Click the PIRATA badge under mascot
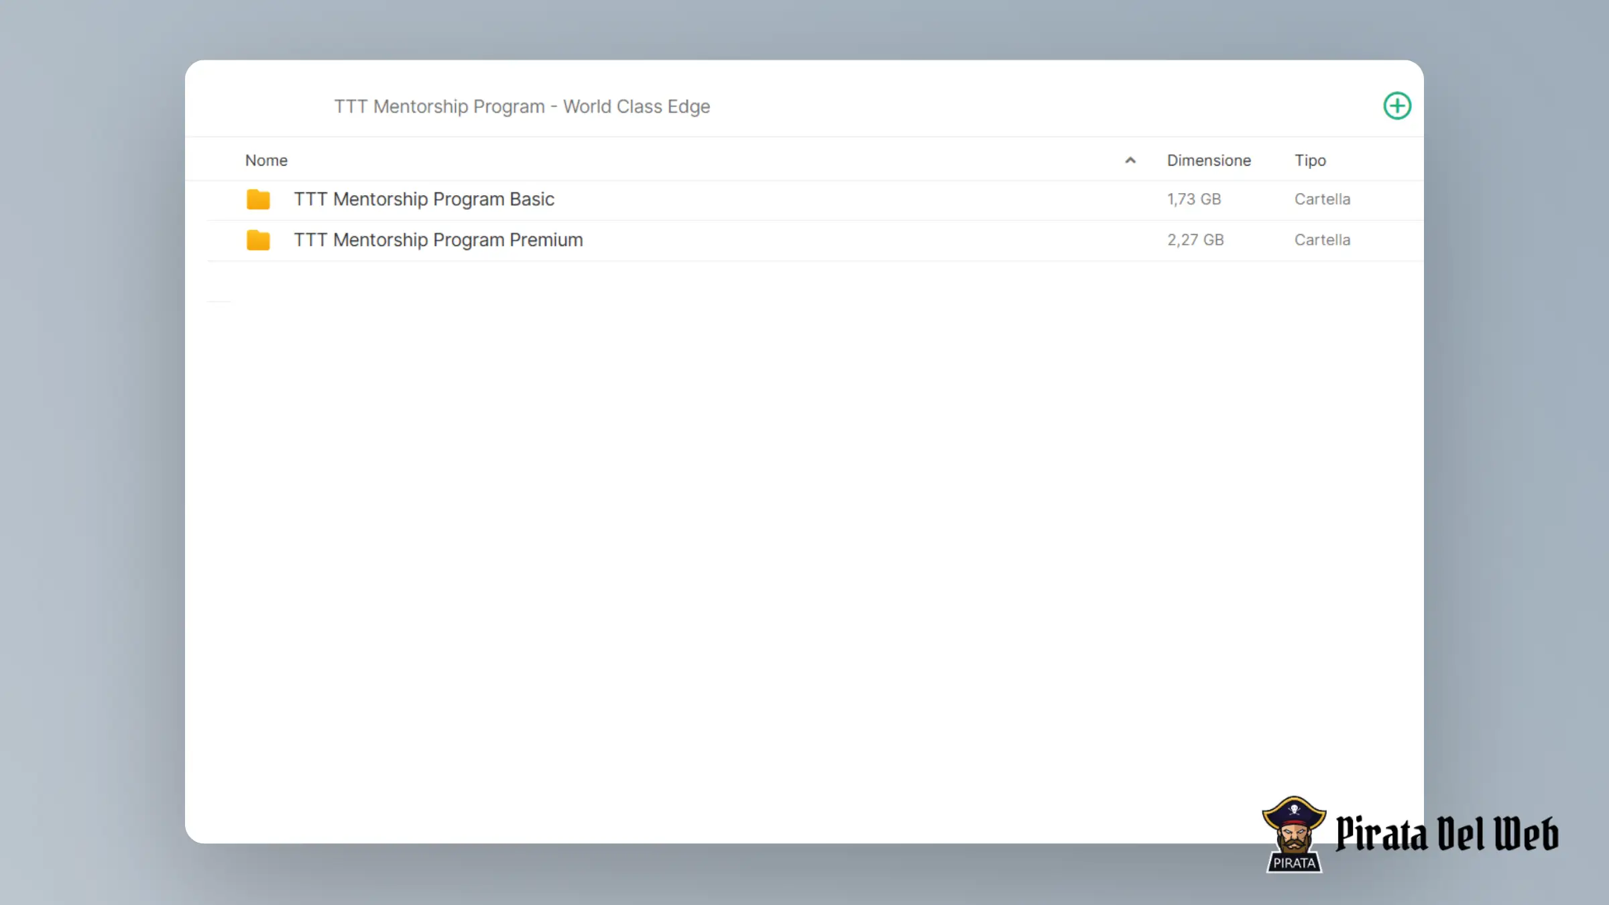The width and height of the screenshot is (1609, 905). click(x=1294, y=863)
